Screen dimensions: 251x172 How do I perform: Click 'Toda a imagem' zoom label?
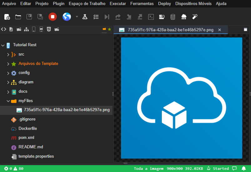pos(148,169)
